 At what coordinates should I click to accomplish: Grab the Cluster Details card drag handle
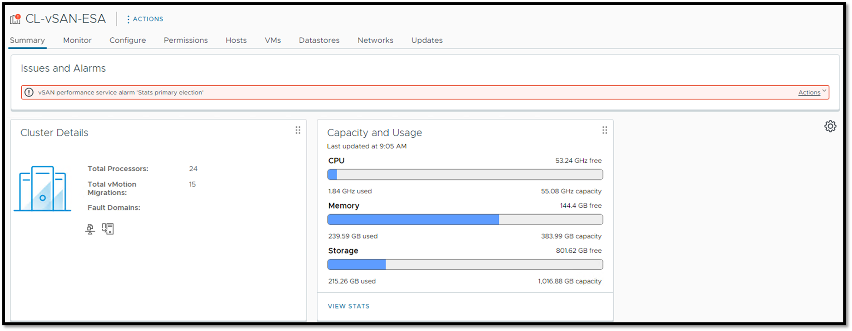click(298, 130)
